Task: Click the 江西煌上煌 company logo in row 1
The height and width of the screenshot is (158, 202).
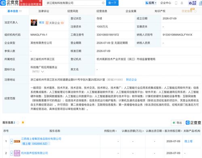Action: [x=17, y=141]
